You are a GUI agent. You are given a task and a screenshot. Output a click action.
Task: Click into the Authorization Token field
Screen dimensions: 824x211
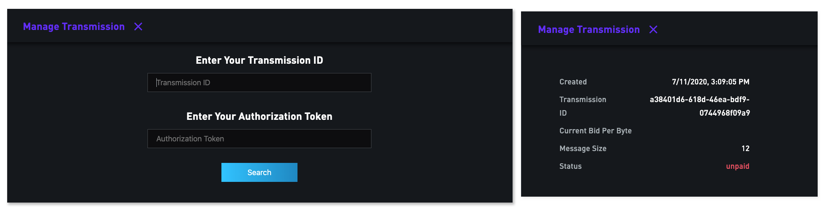(x=259, y=139)
